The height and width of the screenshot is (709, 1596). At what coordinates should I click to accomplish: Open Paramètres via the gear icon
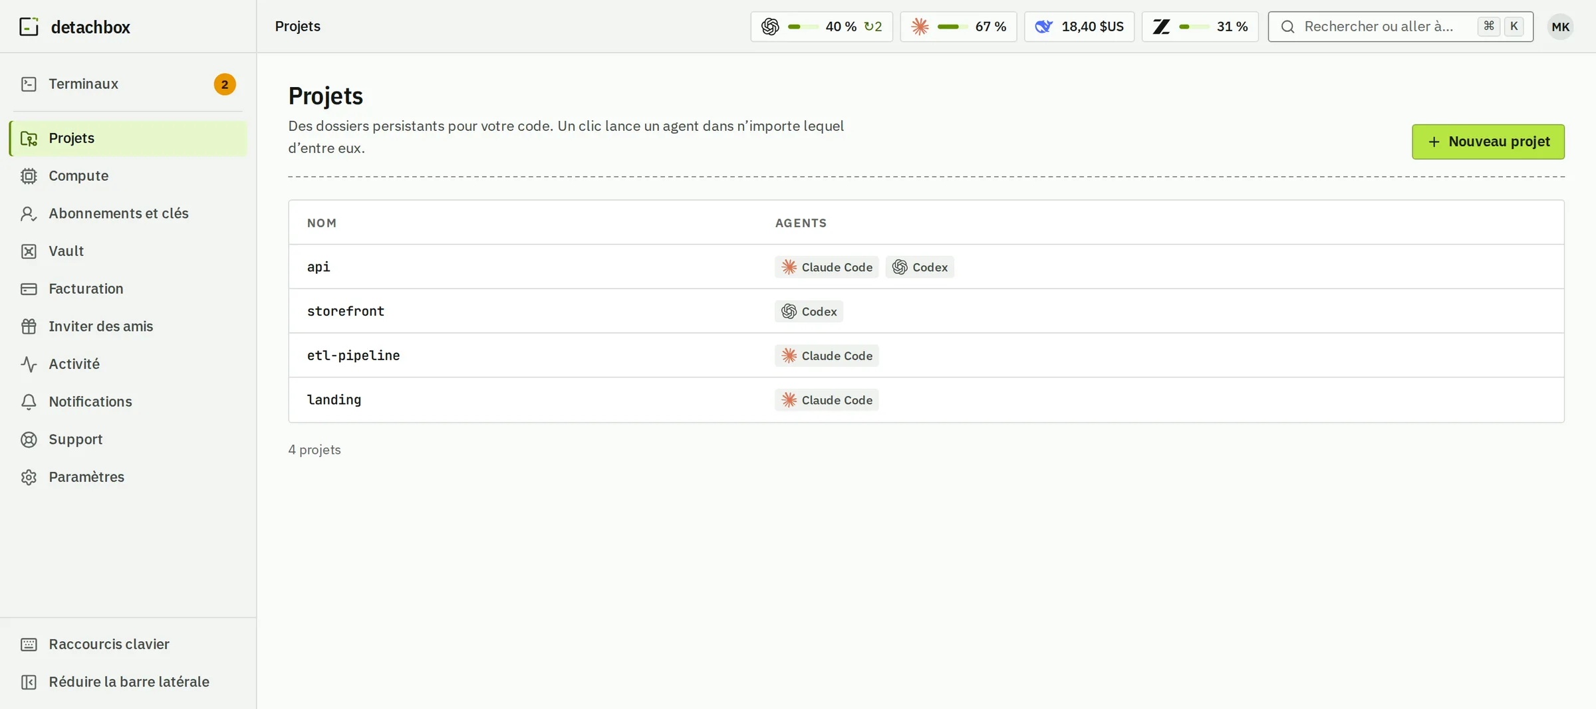tap(29, 477)
